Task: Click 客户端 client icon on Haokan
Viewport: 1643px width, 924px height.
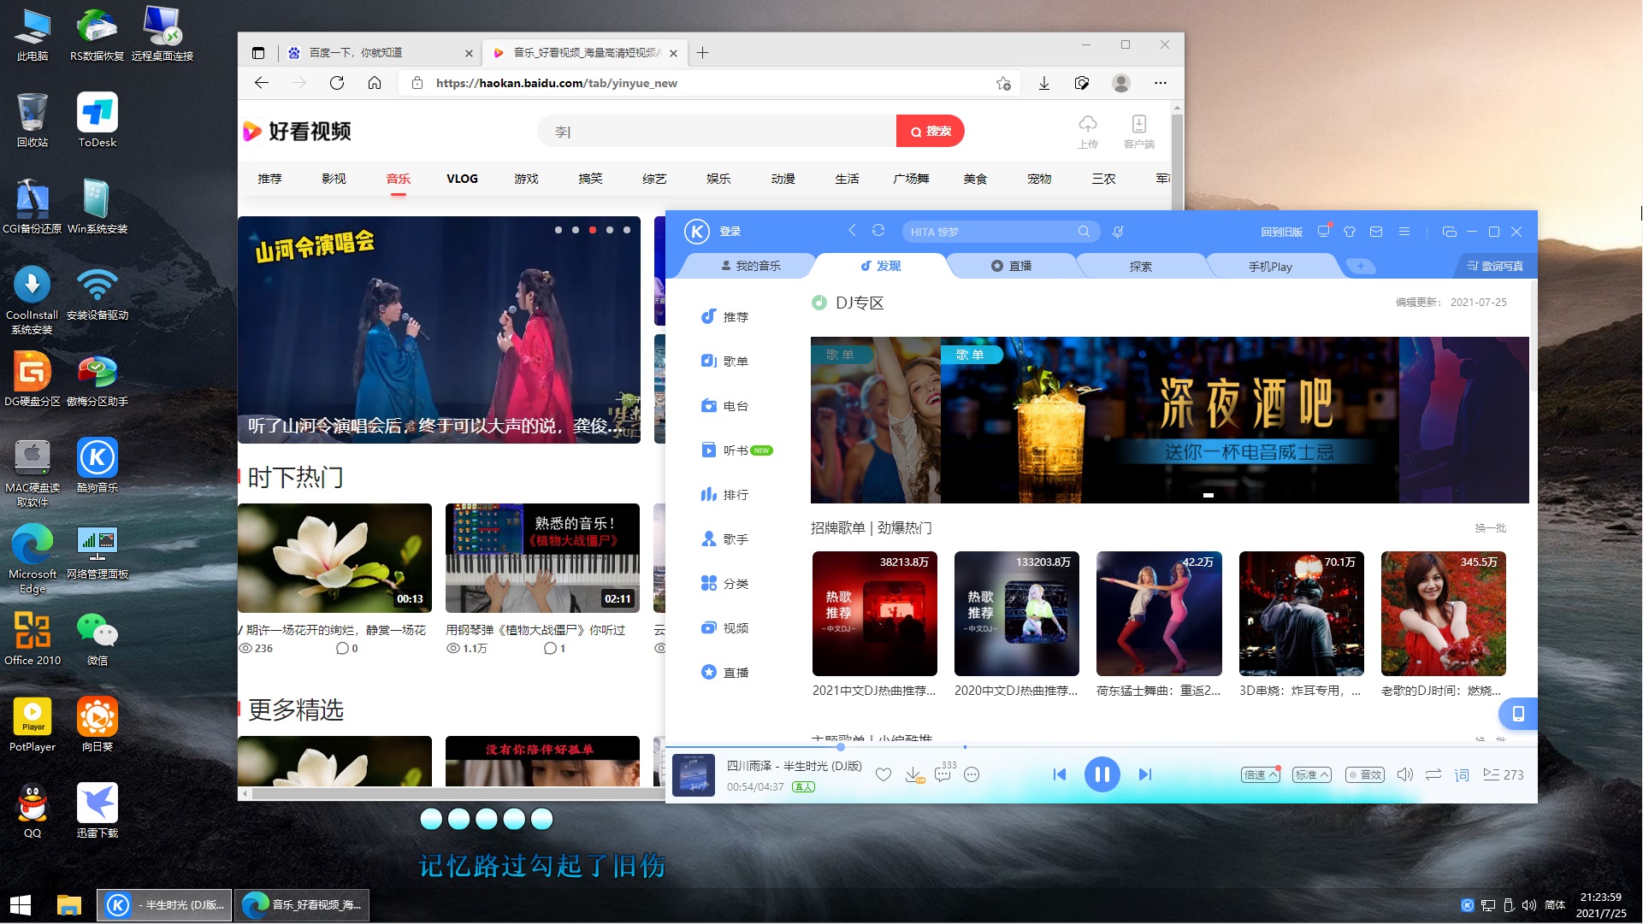Action: coord(1138,132)
